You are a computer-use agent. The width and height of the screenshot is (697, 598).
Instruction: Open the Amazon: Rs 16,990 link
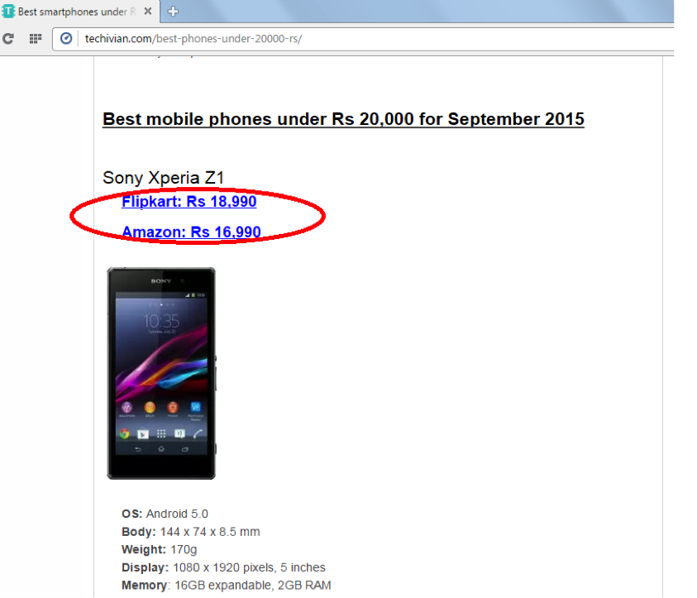pyautogui.click(x=191, y=232)
